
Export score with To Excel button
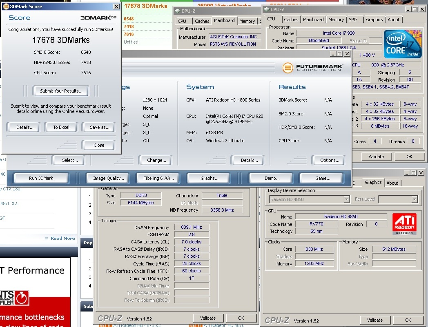tap(61, 127)
